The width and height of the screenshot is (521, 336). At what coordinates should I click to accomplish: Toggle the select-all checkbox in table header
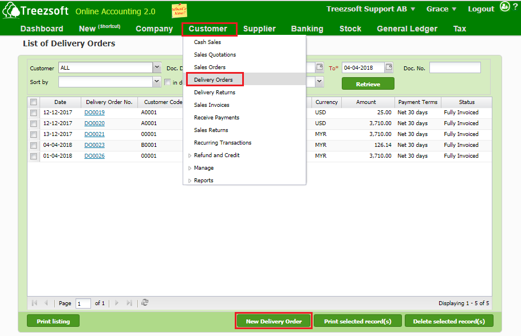click(x=34, y=102)
